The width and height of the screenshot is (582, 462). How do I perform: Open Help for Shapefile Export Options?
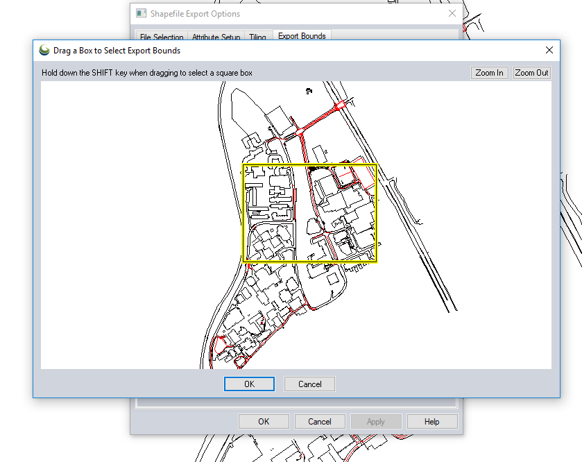tap(431, 421)
